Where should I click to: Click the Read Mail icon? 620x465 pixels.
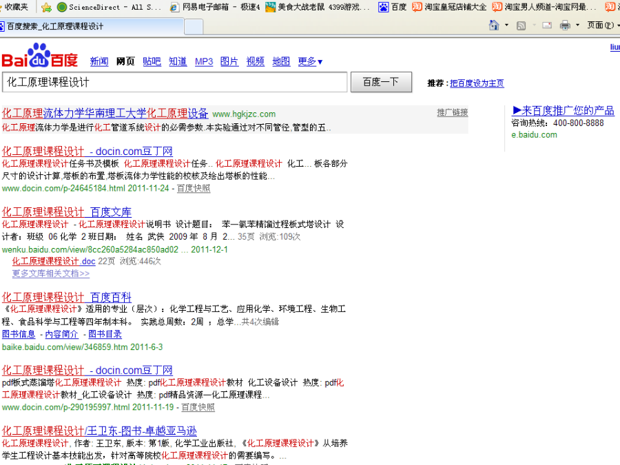[547, 25]
